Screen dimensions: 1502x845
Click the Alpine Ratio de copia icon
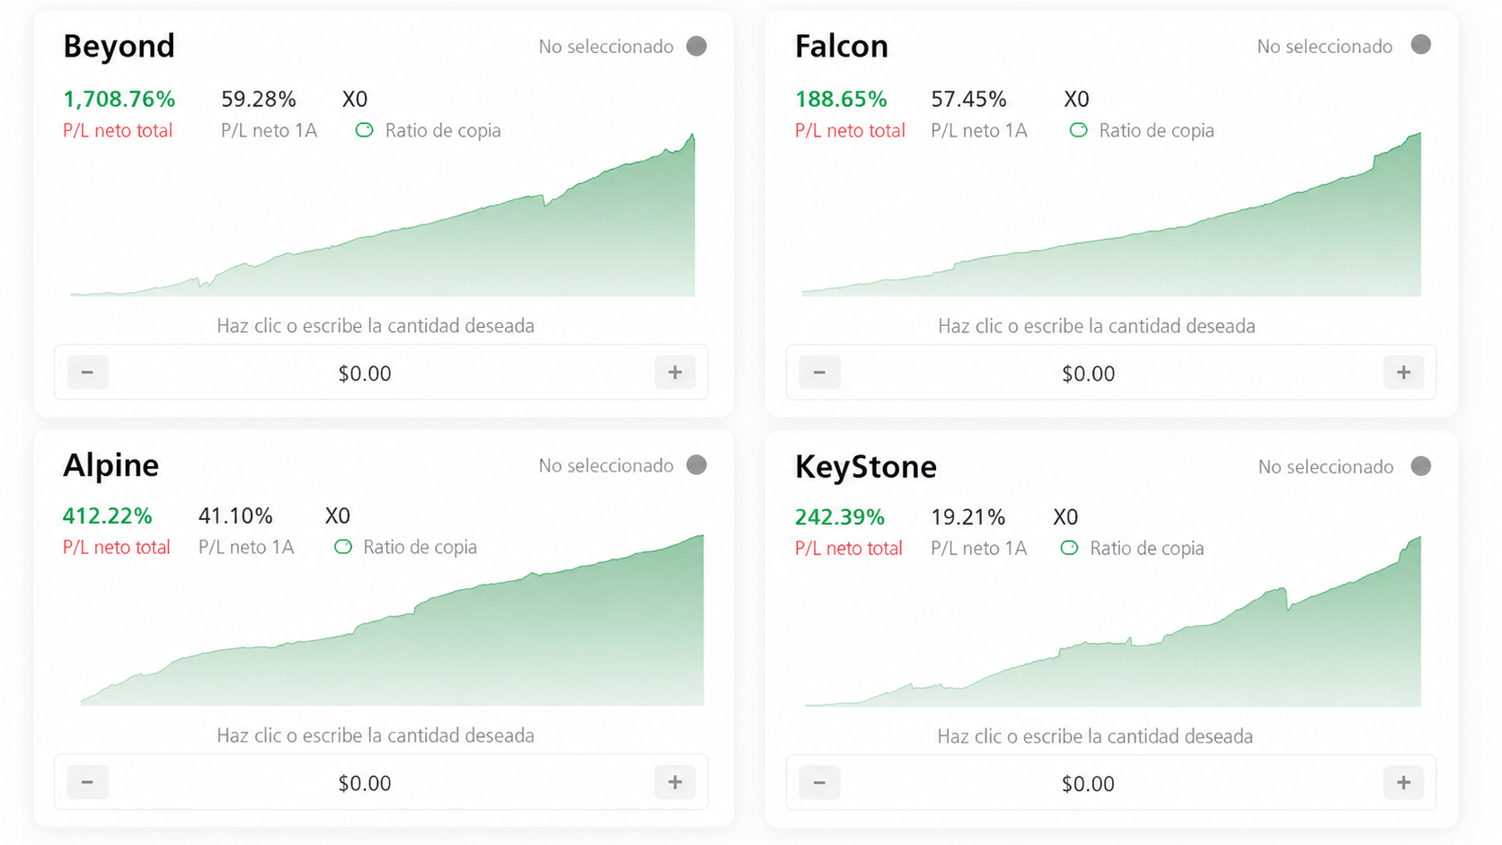[342, 547]
